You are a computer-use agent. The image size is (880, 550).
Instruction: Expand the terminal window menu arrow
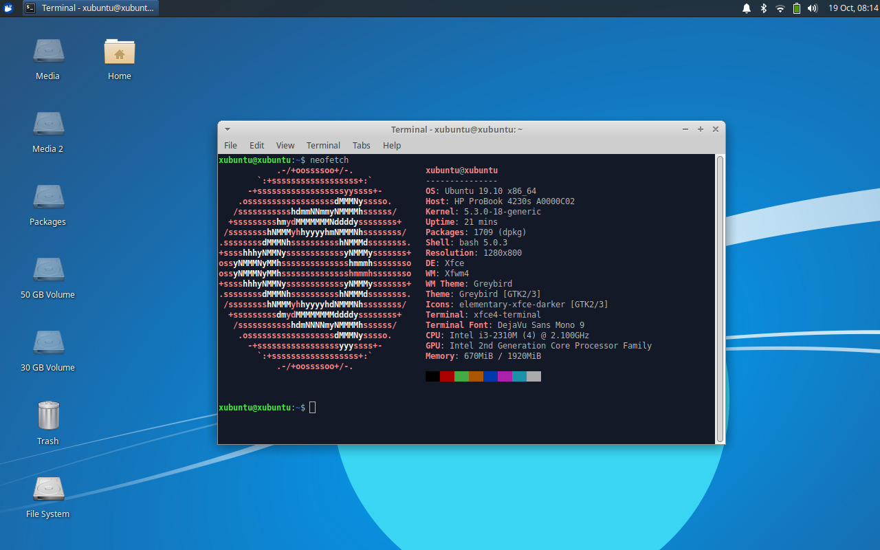click(x=228, y=129)
